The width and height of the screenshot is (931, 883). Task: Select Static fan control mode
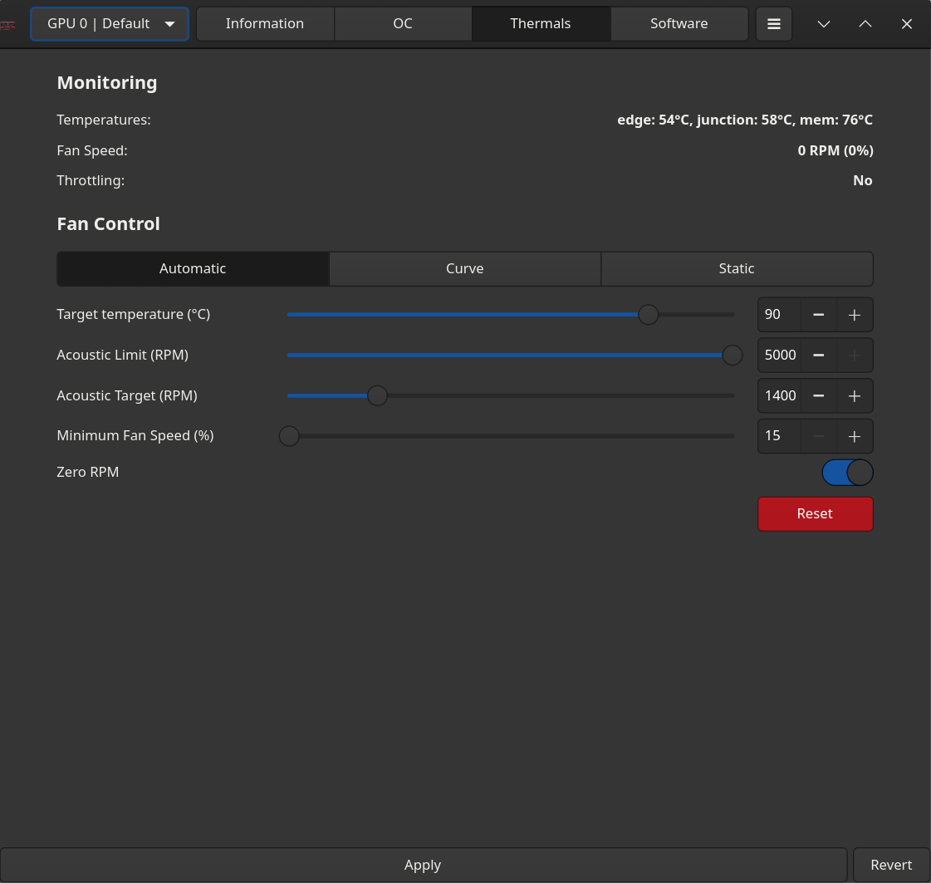tap(736, 269)
